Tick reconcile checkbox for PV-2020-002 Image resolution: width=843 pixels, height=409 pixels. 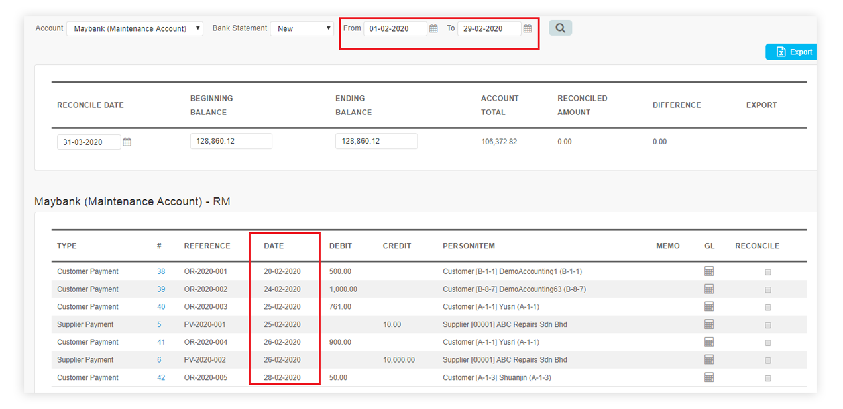(768, 361)
